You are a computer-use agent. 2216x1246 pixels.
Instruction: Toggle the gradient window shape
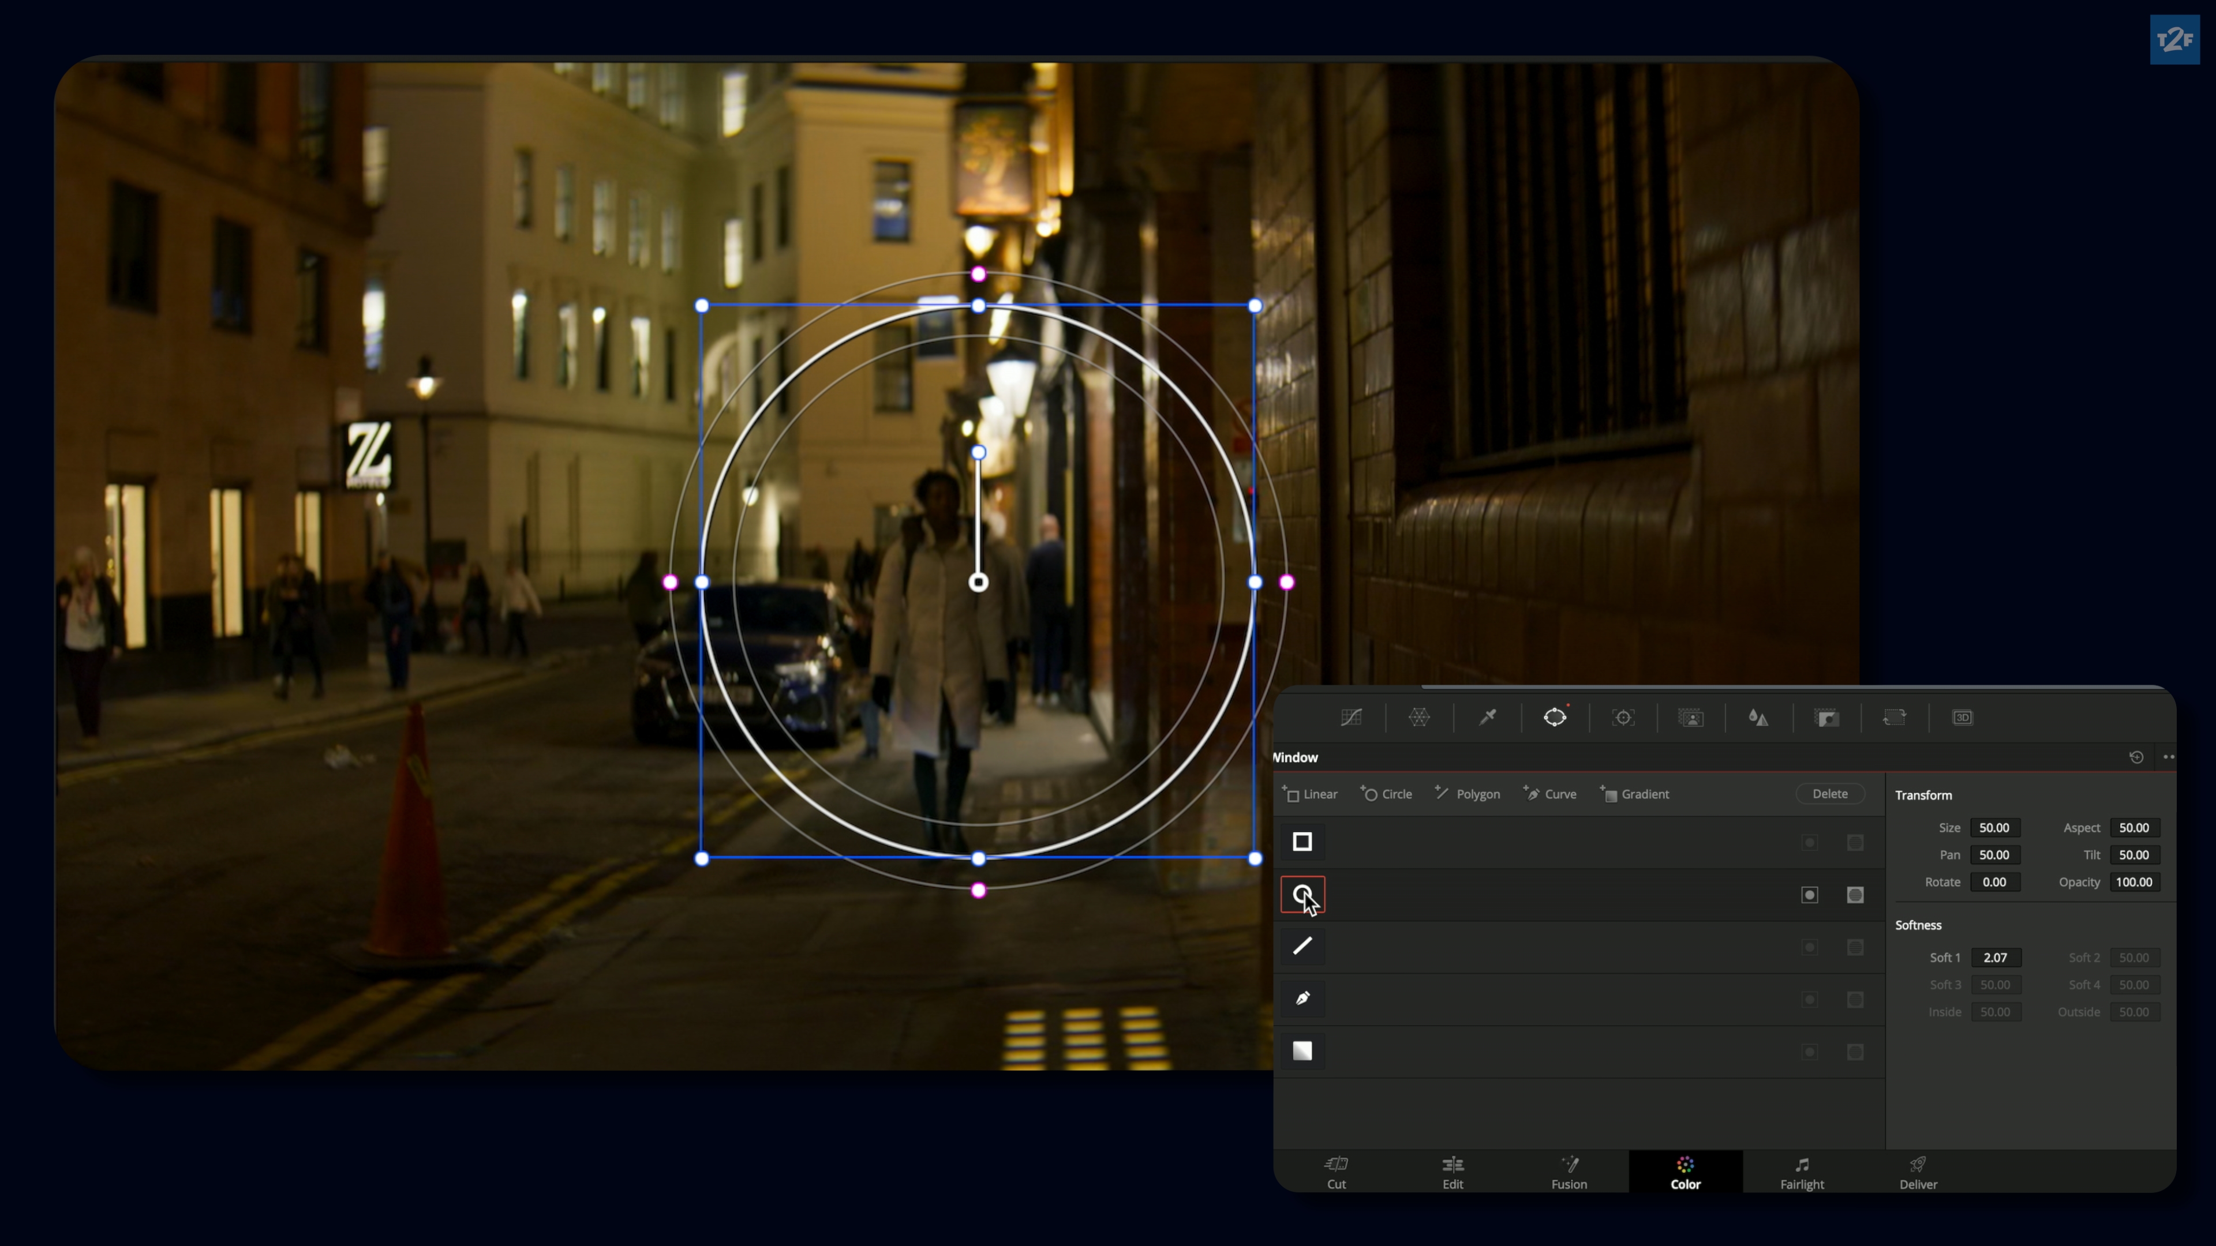tap(1302, 1051)
